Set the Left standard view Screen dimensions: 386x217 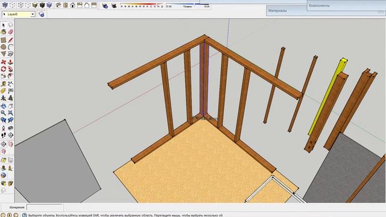click(x=94, y=5)
